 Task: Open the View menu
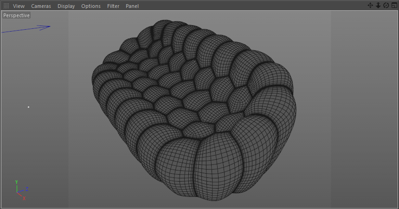click(x=19, y=6)
